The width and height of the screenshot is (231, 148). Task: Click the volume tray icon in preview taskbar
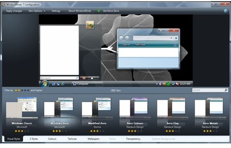coord(177,84)
